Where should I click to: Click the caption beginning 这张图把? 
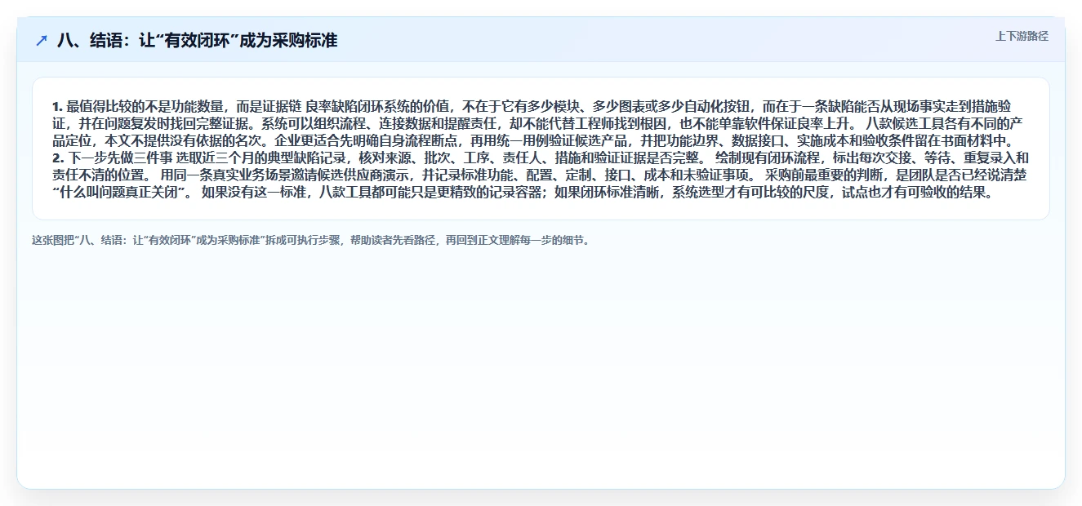(x=310, y=241)
